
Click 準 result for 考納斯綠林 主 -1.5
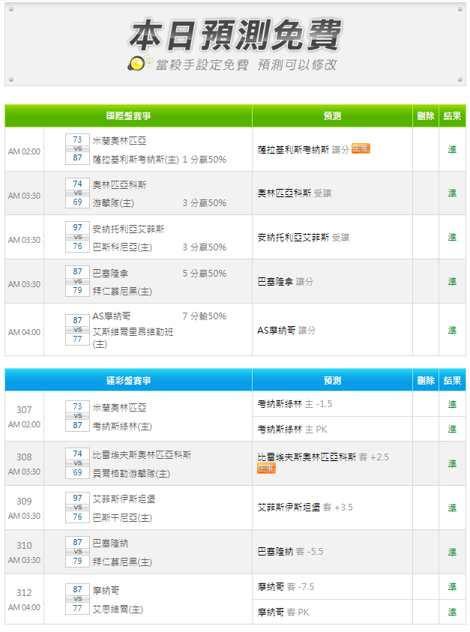(452, 404)
